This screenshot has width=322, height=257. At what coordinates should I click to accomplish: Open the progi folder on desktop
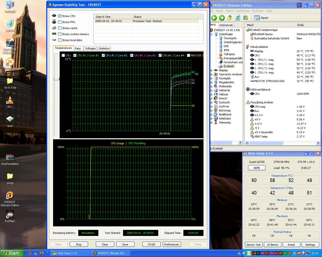click(10, 178)
